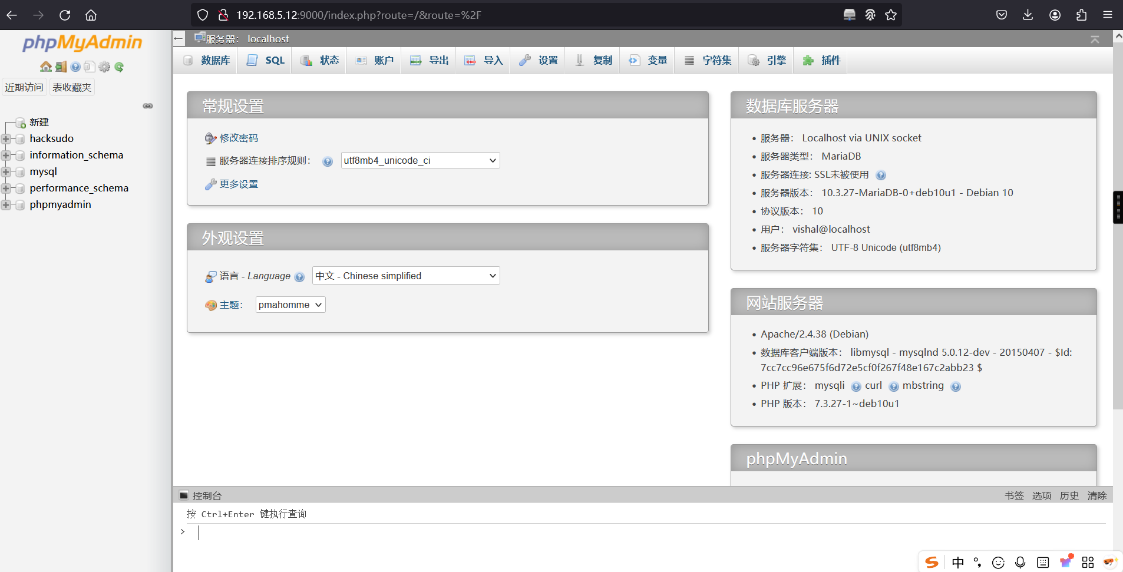Open the MariaDB documentation page icon
The image size is (1123, 572).
coord(90,67)
